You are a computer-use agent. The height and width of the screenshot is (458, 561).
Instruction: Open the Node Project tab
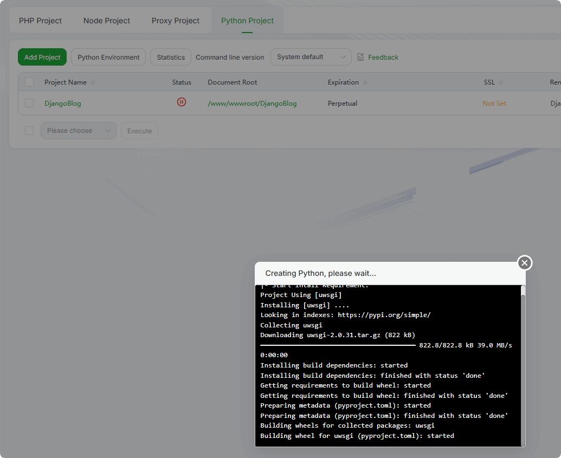coord(107,21)
